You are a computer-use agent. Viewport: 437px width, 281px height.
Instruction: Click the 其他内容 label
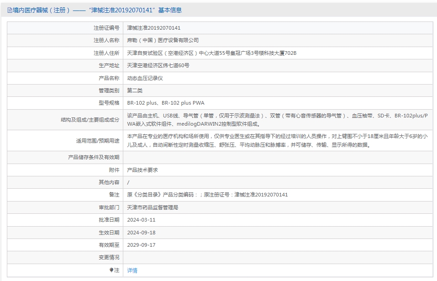coord(109,182)
